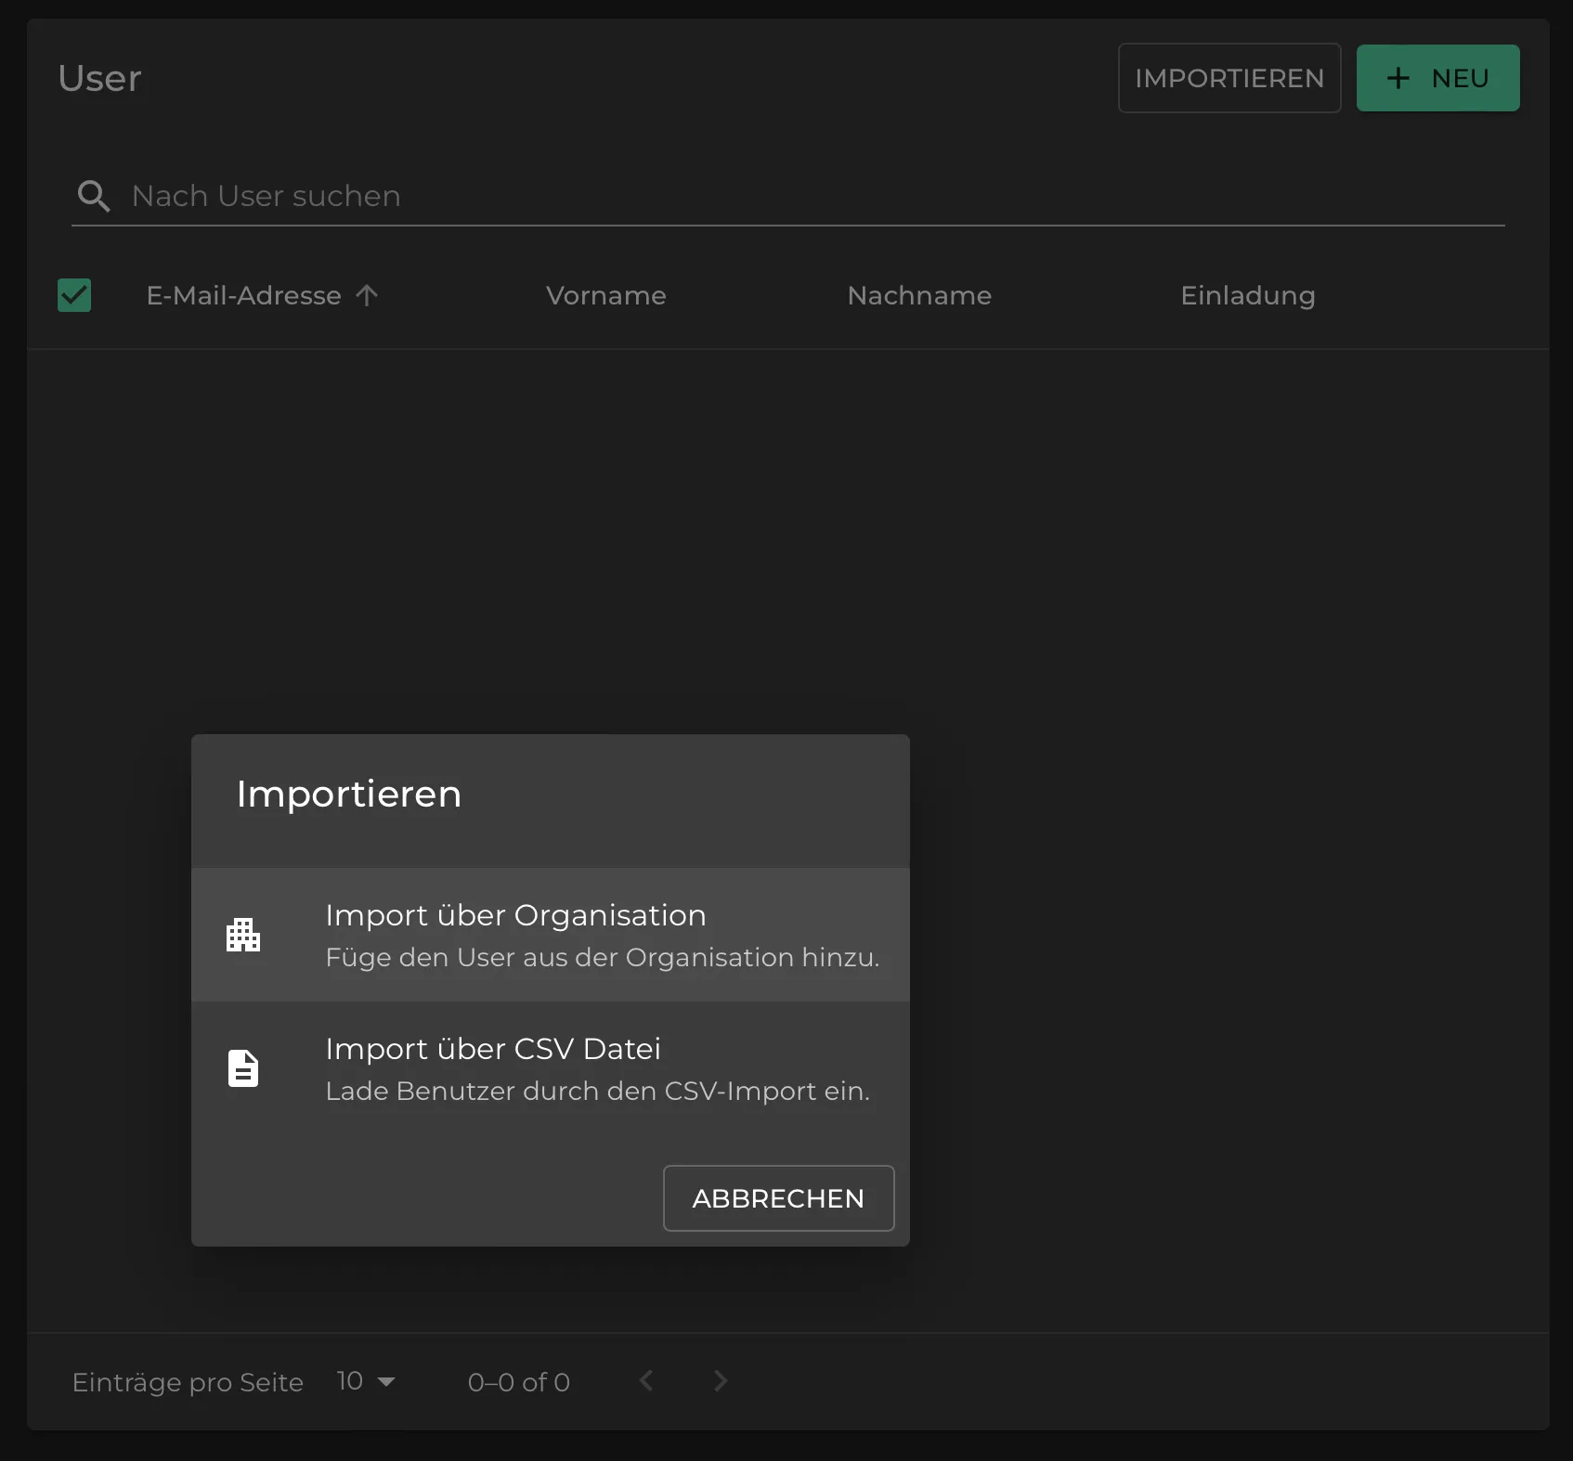
Task: Sort by Einladung column header
Action: [1247, 295]
